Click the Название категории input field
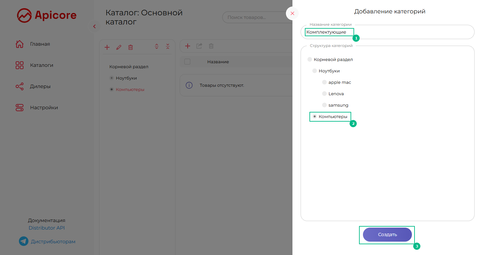Image resolution: width=486 pixels, height=255 pixels. coord(387,32)
